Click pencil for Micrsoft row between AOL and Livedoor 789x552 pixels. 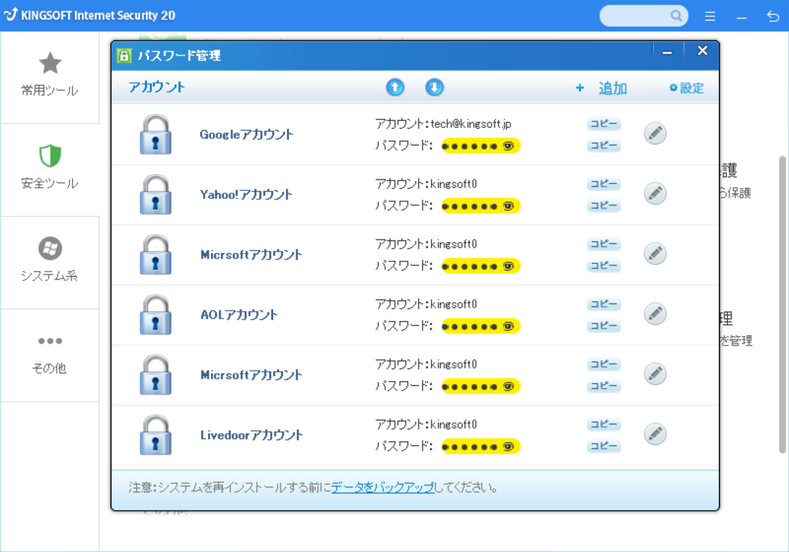pyautogui.click(x=655, y=374)
